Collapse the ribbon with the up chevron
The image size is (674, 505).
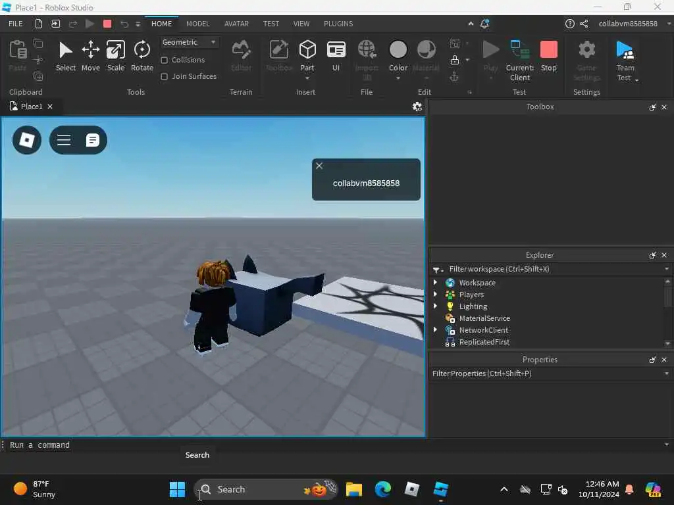[471, 24]
